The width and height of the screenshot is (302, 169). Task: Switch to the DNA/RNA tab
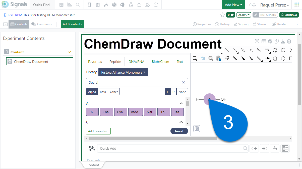point(137,62)
